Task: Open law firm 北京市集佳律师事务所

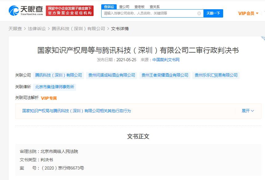Action: (x=55, y=87)
